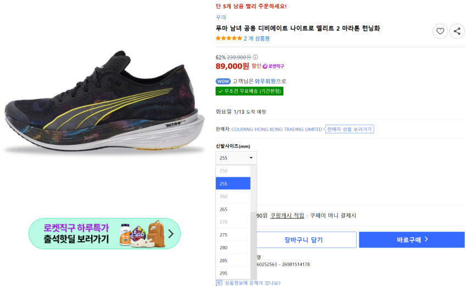Click the five-star rating icons
467x287 pixels.
point(229,38)
